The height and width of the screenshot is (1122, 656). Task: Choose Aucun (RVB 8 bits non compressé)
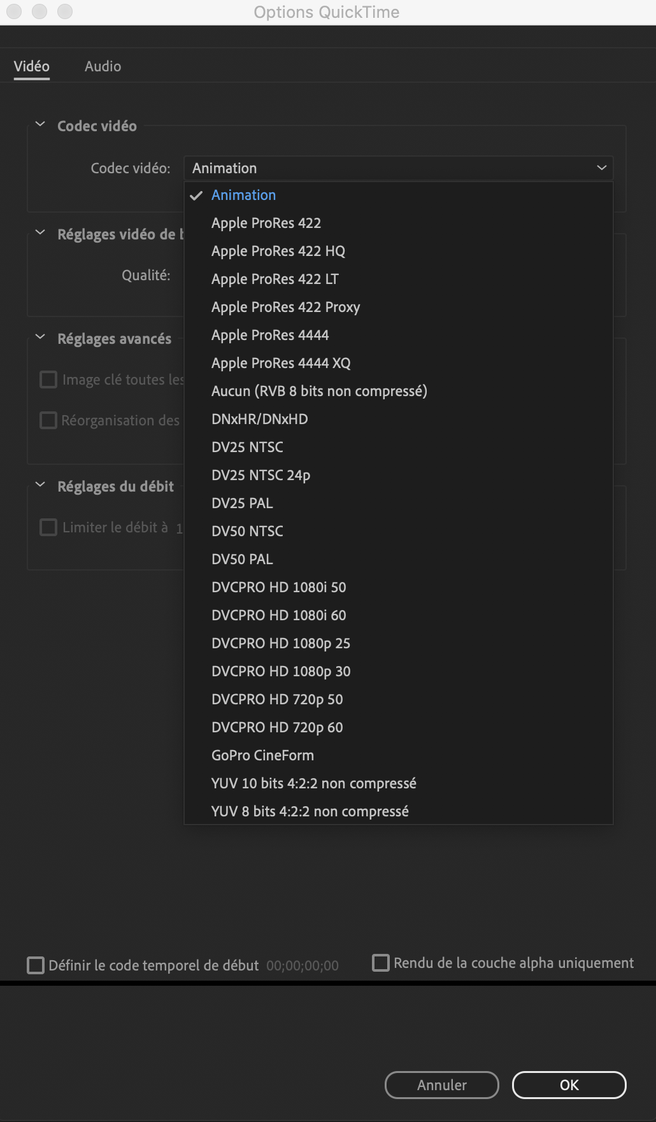319,391
